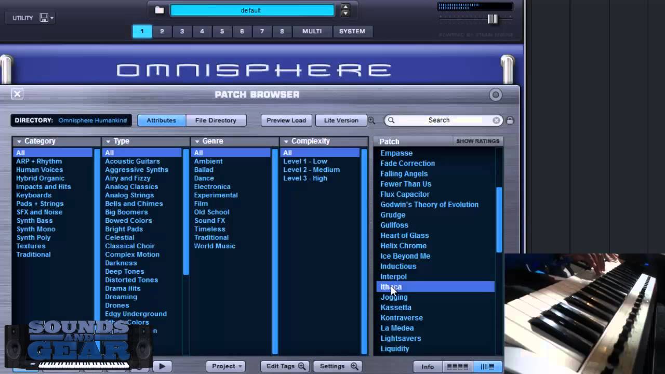The image size is (665, 374).
Task: Expand the Genre column header menu
Action: pos(197,141)
